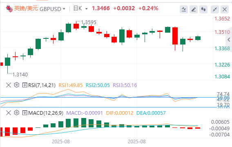Click the candlestick chart type icon
The height and width of the screenshot is (147, 232).
(x=203, y=9)
